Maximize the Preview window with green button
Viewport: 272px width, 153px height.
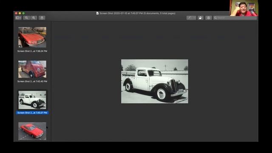(x=24, y=13)
